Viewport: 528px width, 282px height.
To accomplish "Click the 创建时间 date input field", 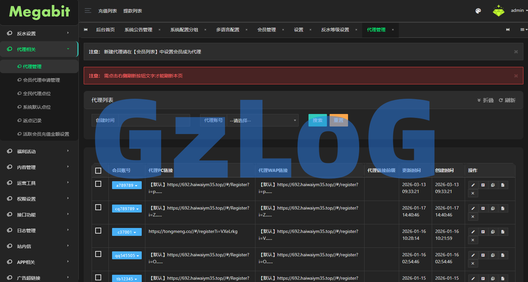I will click(x=154, y=121).
